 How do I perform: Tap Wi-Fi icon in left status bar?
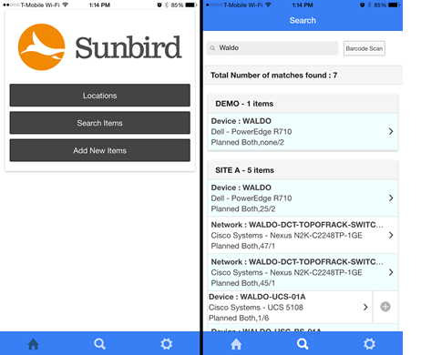[65, 5]
